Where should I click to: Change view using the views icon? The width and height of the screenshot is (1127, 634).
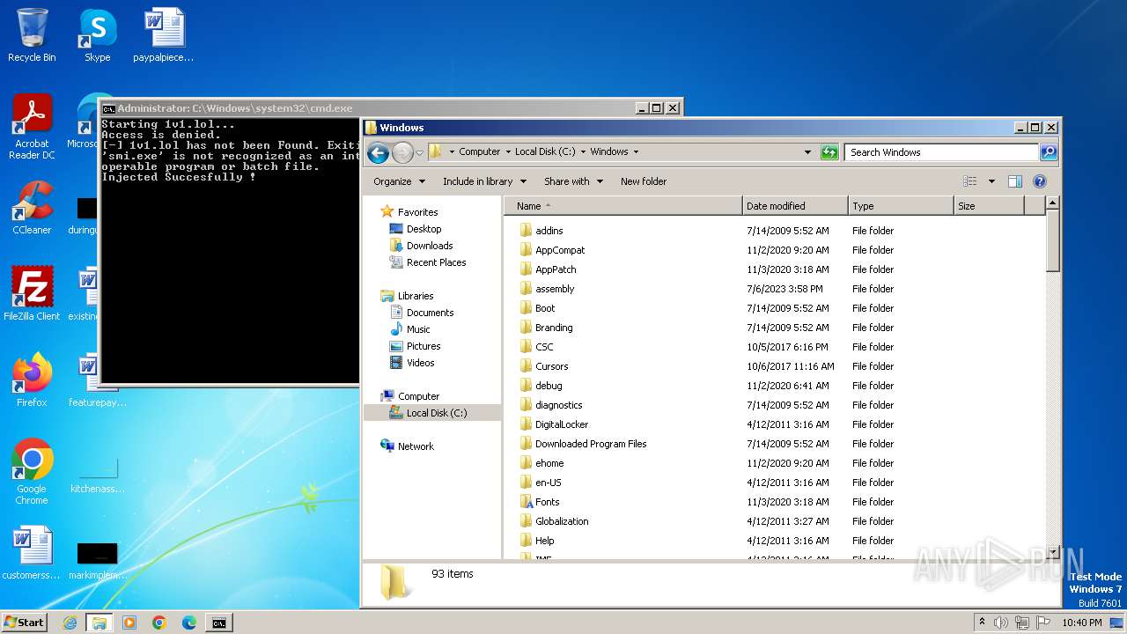click(970, 181)
